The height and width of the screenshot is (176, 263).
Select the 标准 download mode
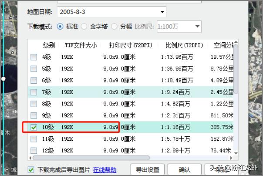(61, 27)
